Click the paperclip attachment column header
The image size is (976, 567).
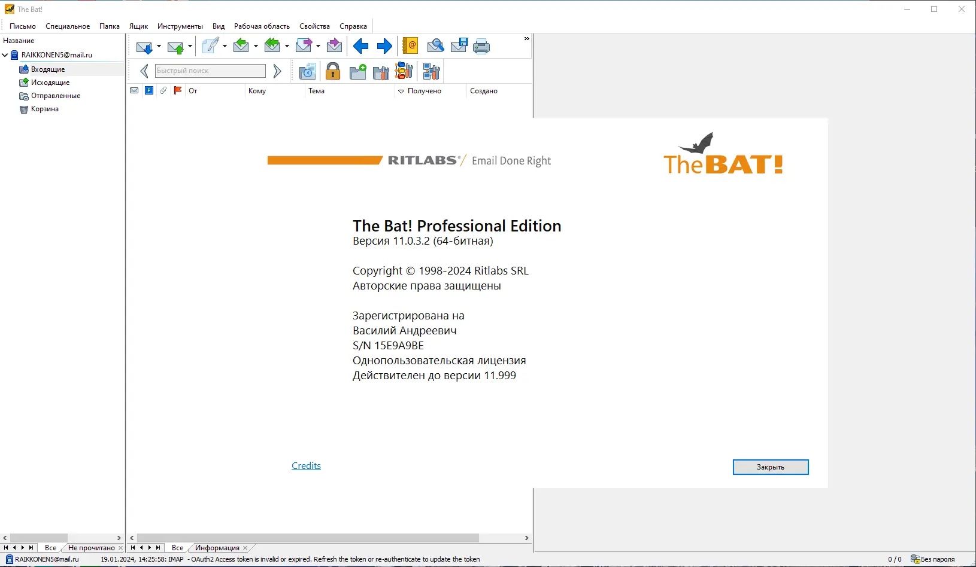pyautogui.click(x=163, y=90)
